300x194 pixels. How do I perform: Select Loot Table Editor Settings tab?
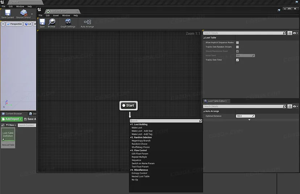coord(216,101)
